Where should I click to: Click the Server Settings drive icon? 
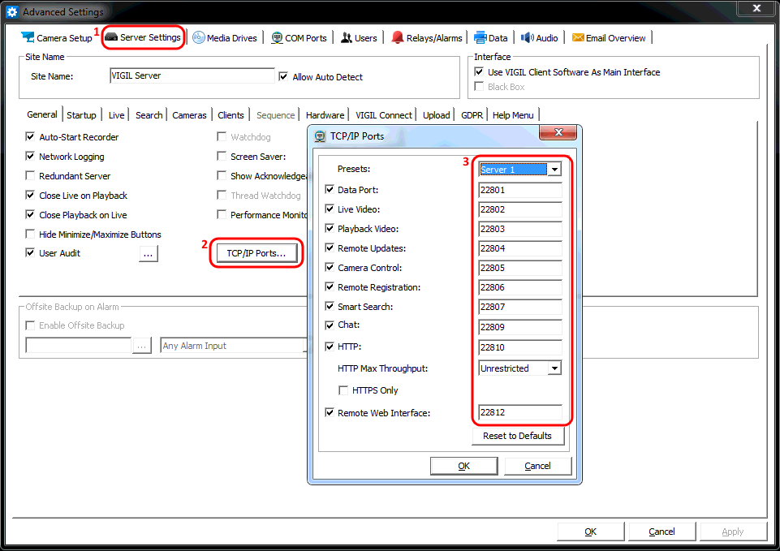[x=111, y=37]
